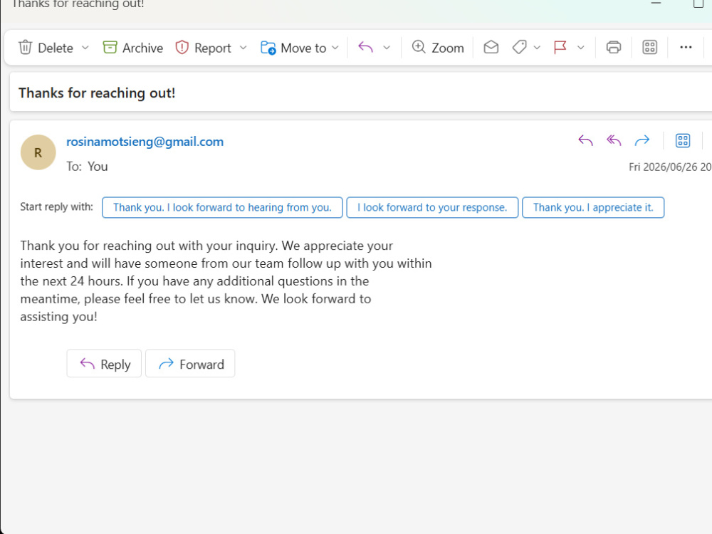Open the toolbar Apps grid icon

coord(650,47)
